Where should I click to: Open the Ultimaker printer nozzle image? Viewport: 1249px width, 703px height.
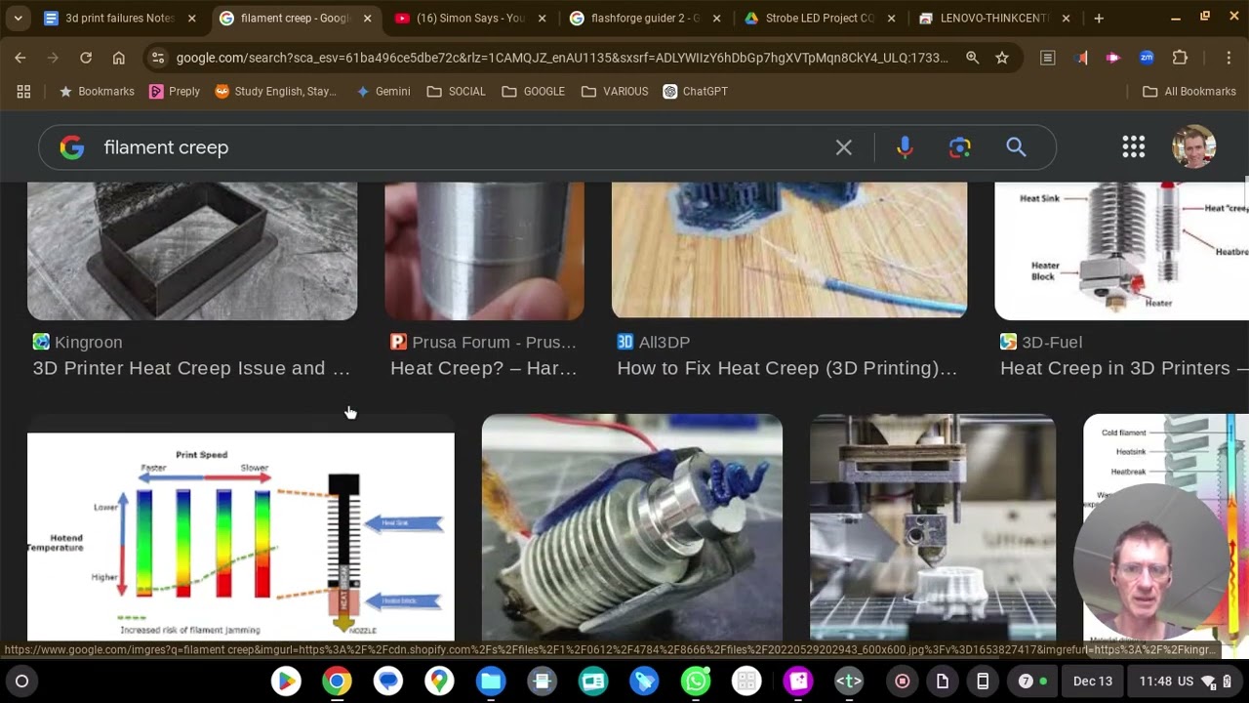pyautogui.click(x=933, y=527)
